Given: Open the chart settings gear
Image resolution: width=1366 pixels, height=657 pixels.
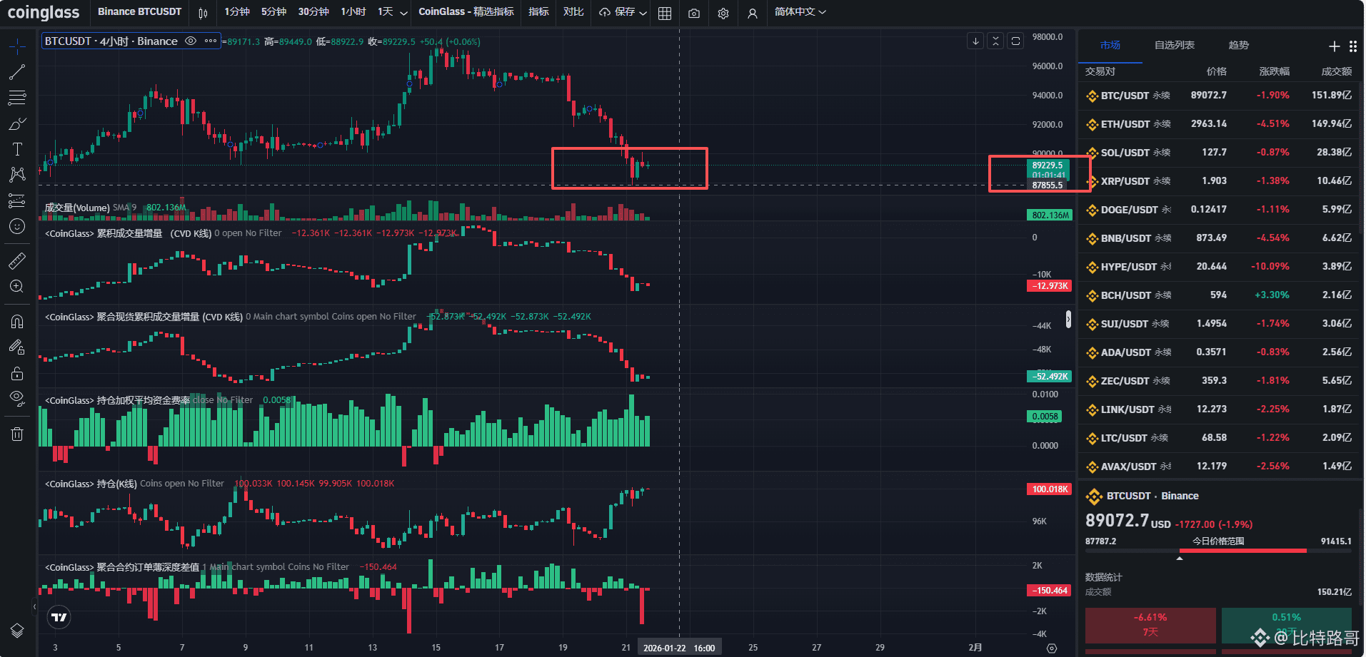Looking at the screenshot, I should (723, 13).
